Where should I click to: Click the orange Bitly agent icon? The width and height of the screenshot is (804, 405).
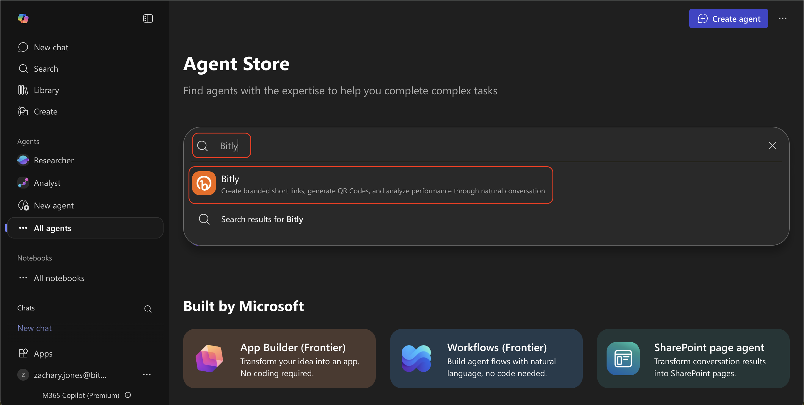point(204,183)
